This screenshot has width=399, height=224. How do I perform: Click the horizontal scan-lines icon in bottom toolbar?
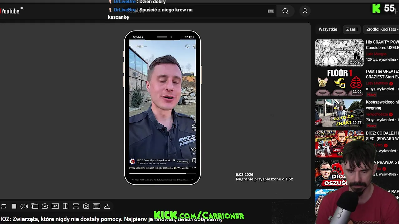[76, 206]
